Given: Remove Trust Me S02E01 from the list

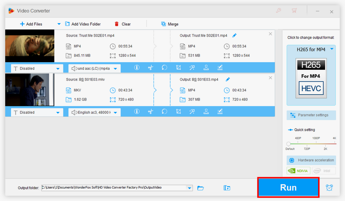Looking at the screenshot, I should [270, 34].
